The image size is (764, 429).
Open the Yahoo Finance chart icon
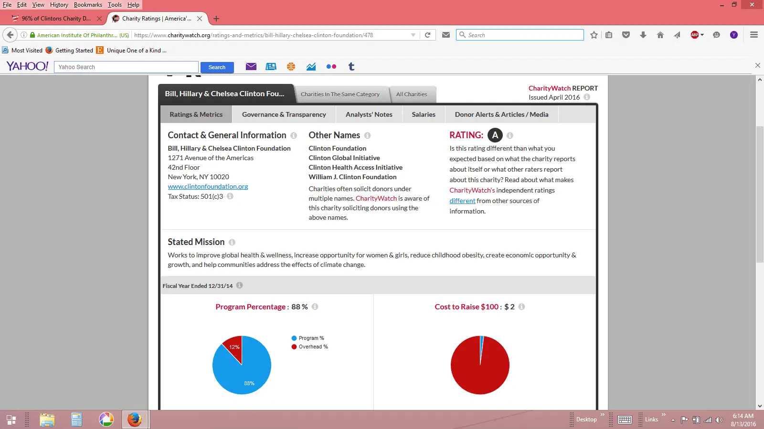click(311, 67)
